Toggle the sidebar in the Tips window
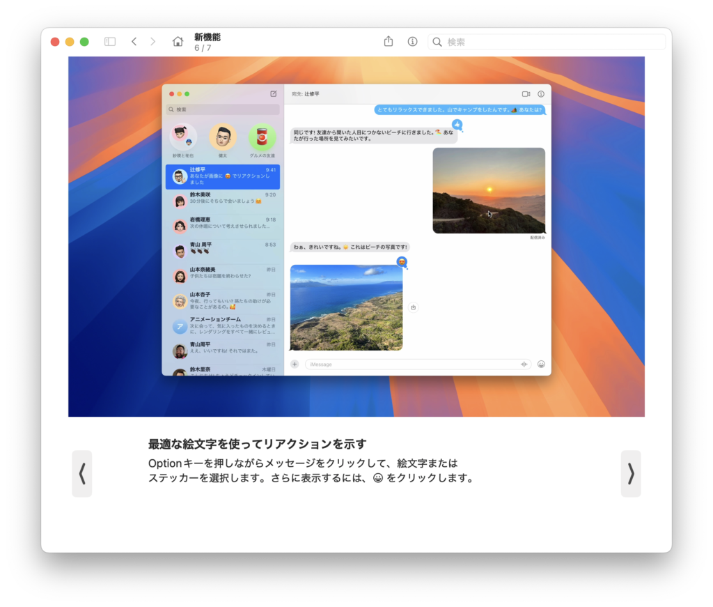 (x=109, y=41)
